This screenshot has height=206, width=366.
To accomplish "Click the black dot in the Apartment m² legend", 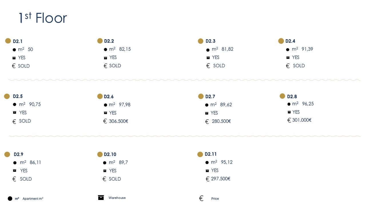I will click(10, 199).
